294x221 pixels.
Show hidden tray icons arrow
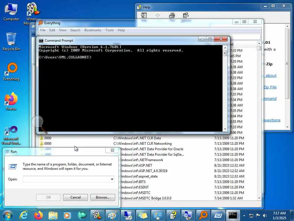[x=244, y=216]
